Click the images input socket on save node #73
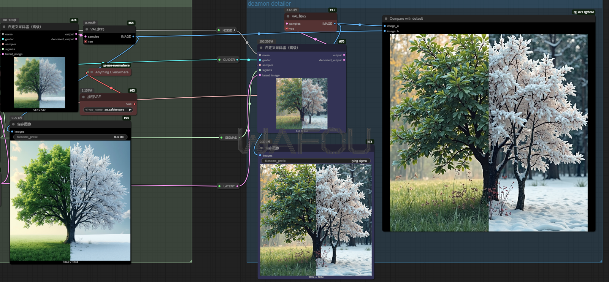This screenshot has height=282, width=609. coord(260,155)
